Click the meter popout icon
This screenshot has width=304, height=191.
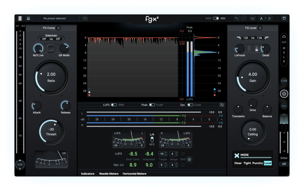pyautogui.click(x=222, y=105)
